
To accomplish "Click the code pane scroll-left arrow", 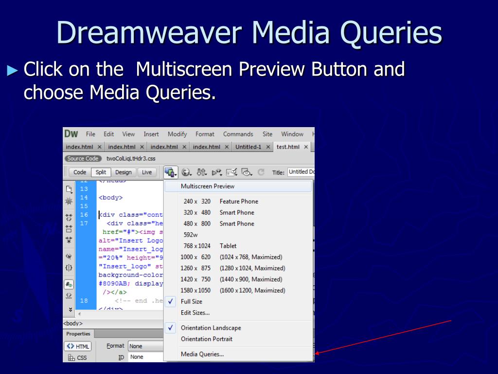I will click(79, 314).
